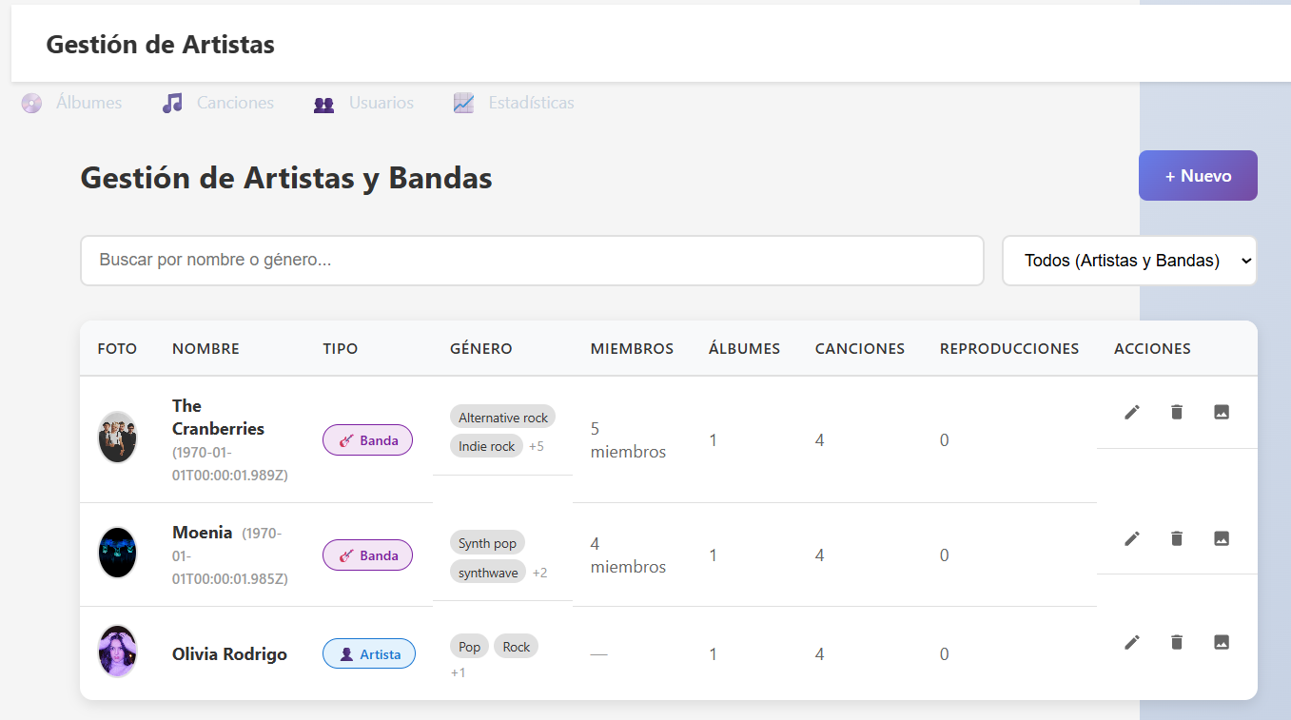This screenshot has height=720, width=1291.
Task: Edit Olivia Rodrigo with the pencil icon
Action: pos(1132,642)
